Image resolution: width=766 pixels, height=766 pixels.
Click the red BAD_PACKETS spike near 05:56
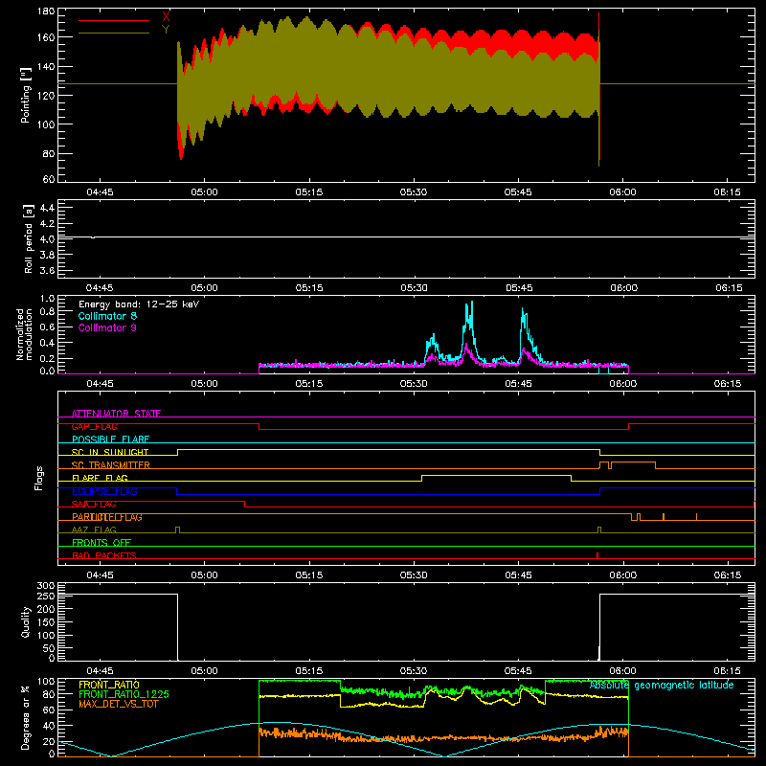(597, 555)
